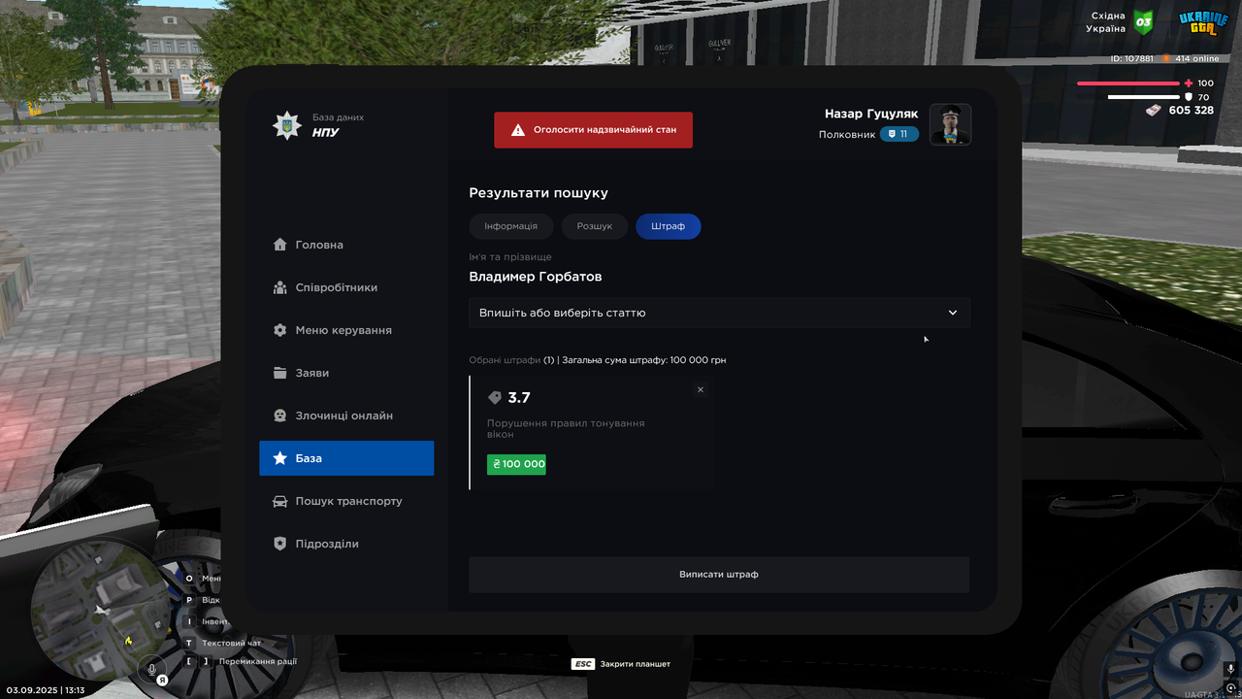Screen dimensions: 1242x699
Task: Click the Перемикання рації hint
Action: pos(258,661)
